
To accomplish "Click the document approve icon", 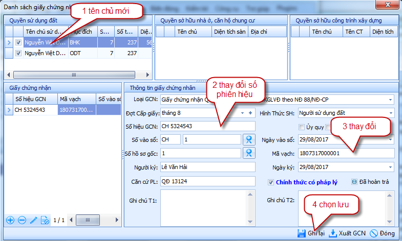I will click(45, 221).
